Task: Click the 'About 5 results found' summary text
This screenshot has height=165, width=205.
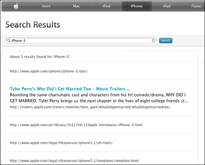Action: coord(40,57)
